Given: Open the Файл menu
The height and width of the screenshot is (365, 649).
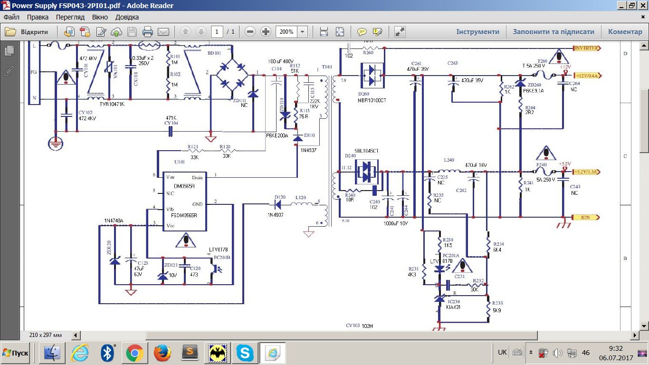Looking at the screenshot, I should pyautogui.click(x=11, y=17).
